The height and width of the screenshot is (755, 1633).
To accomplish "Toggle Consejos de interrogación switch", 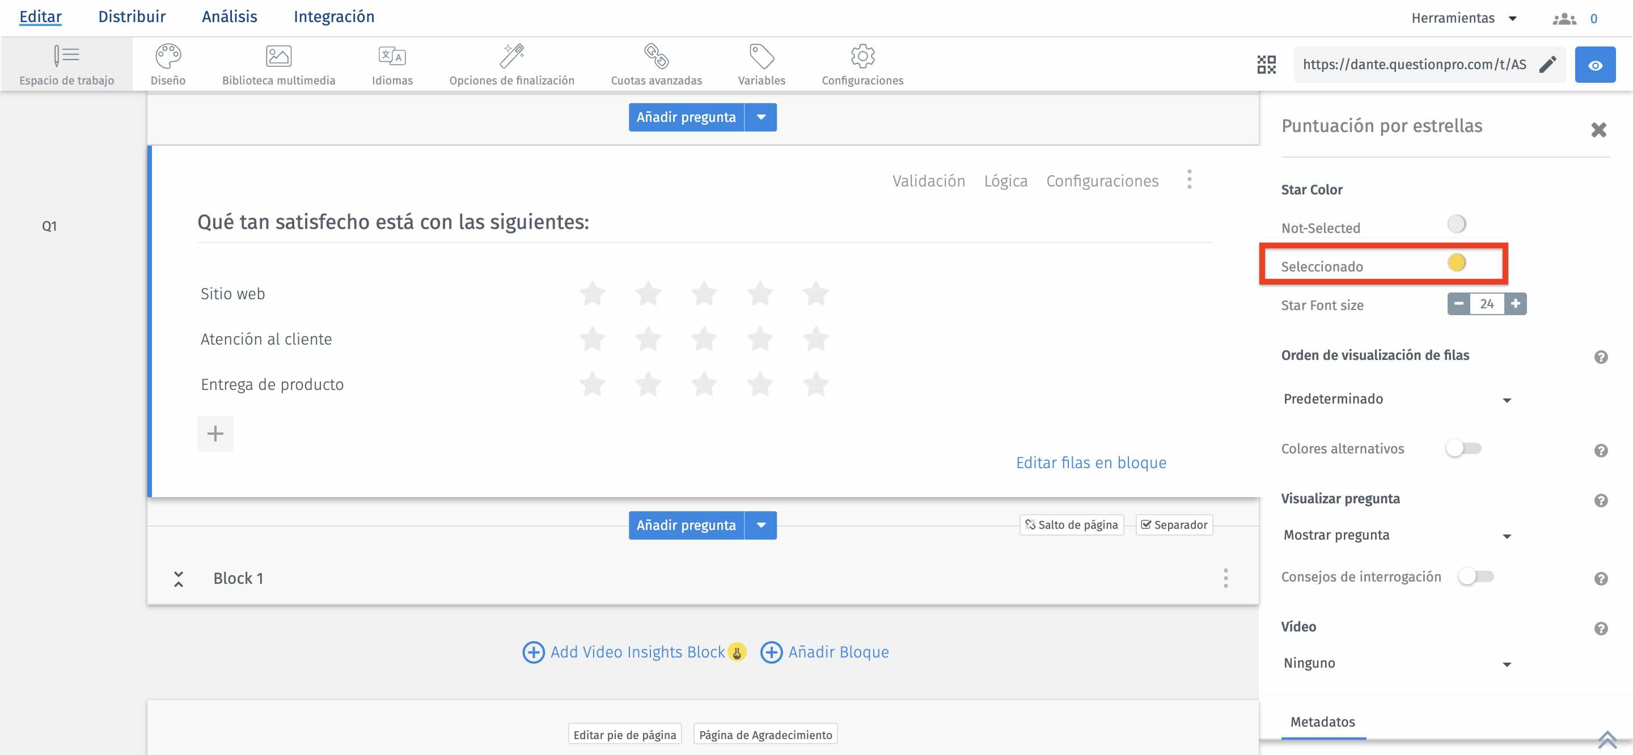I will click(x=1476, y=577).
